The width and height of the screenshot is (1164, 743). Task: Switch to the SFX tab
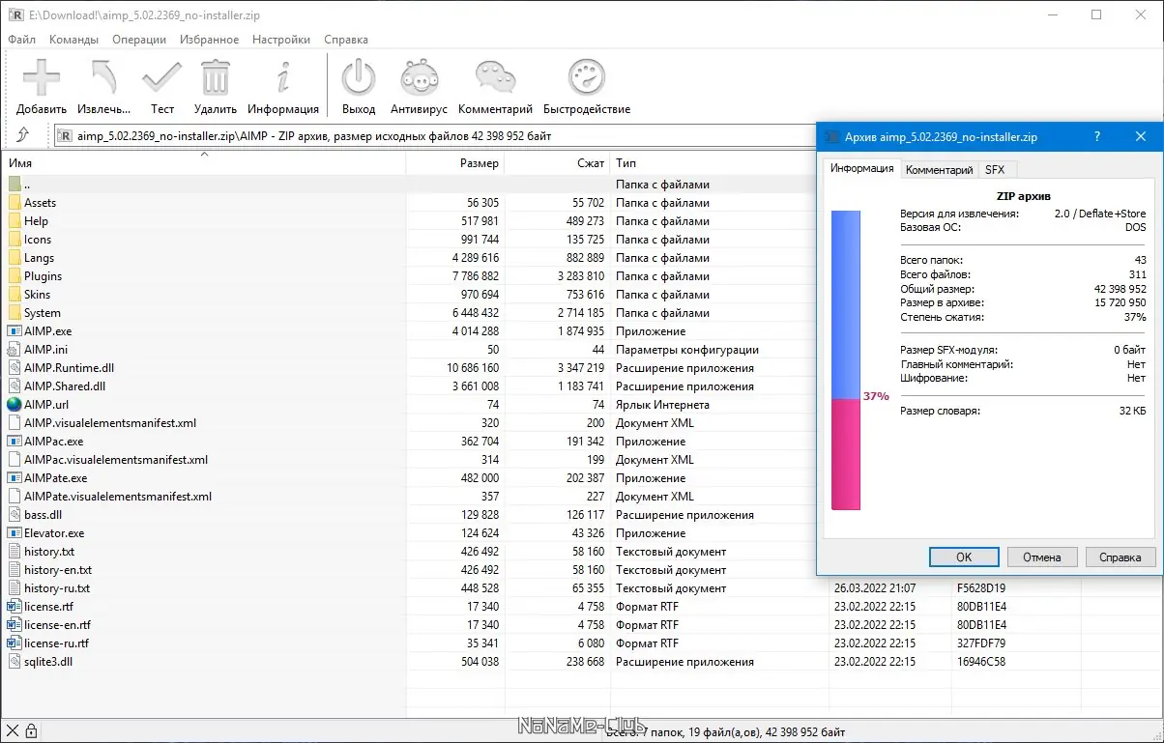tap(994, 170)
